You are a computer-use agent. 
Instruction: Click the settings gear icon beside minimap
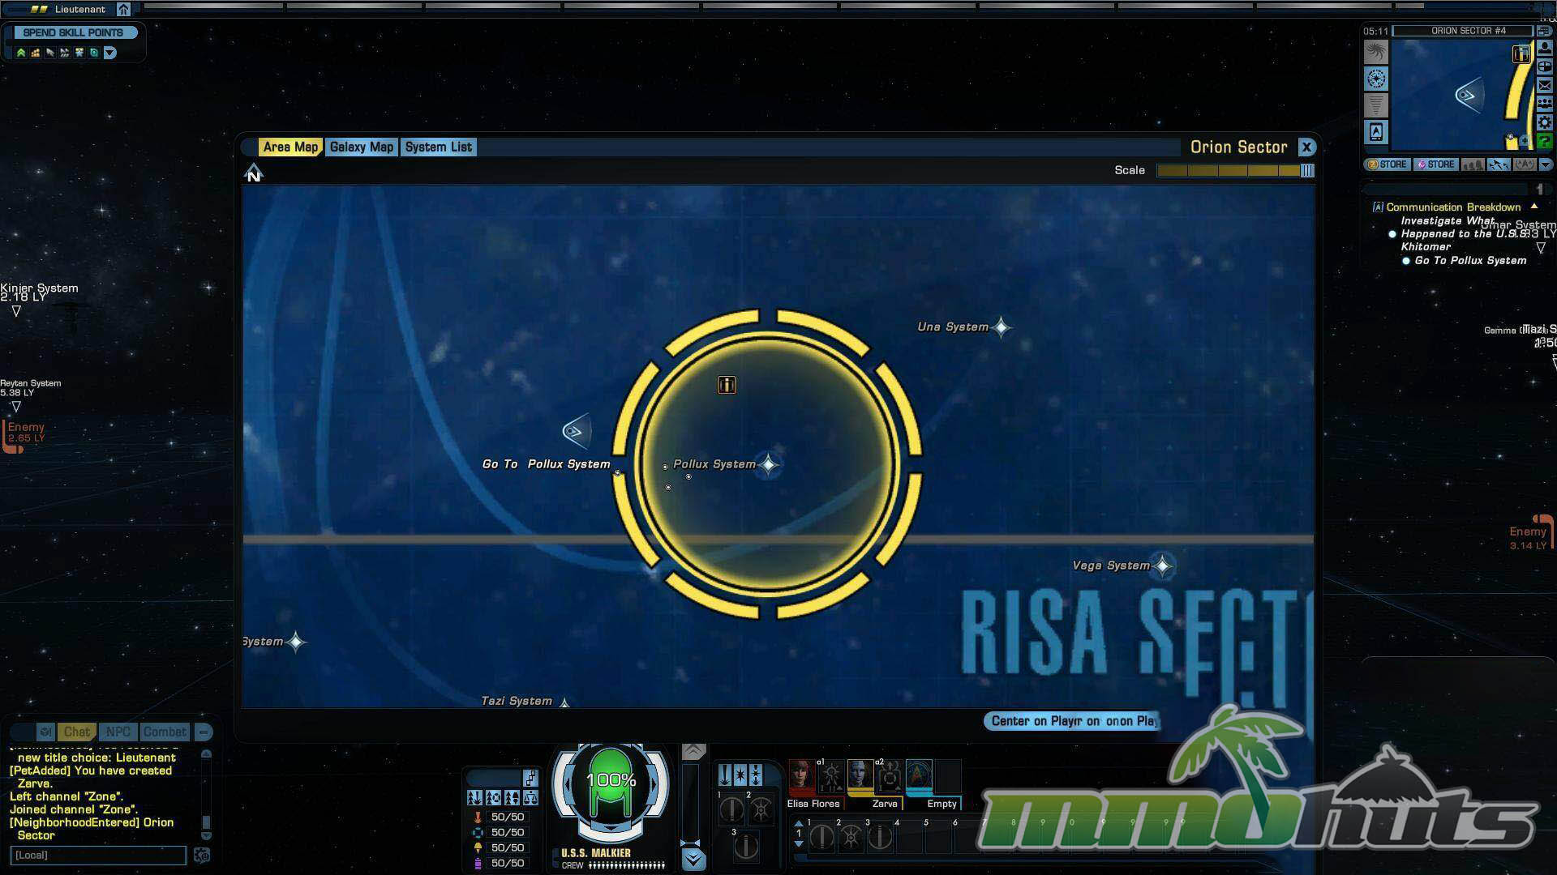[1544, 122]
